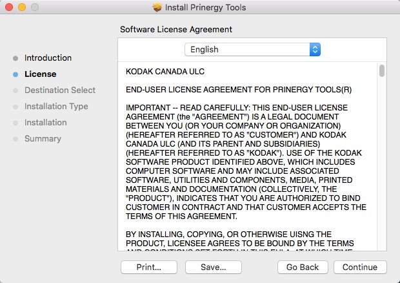The height and width of the screenshot is (283, 400).
Task: Click Continue to proceed with installation
Action: pyautogui.click(x=360, y=267)
